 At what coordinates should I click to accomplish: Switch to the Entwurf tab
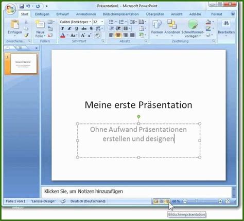(x=62, y=14)
